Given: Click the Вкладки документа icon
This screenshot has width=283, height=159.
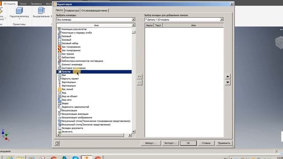Looking at the screenshot, I should point(60,128).
